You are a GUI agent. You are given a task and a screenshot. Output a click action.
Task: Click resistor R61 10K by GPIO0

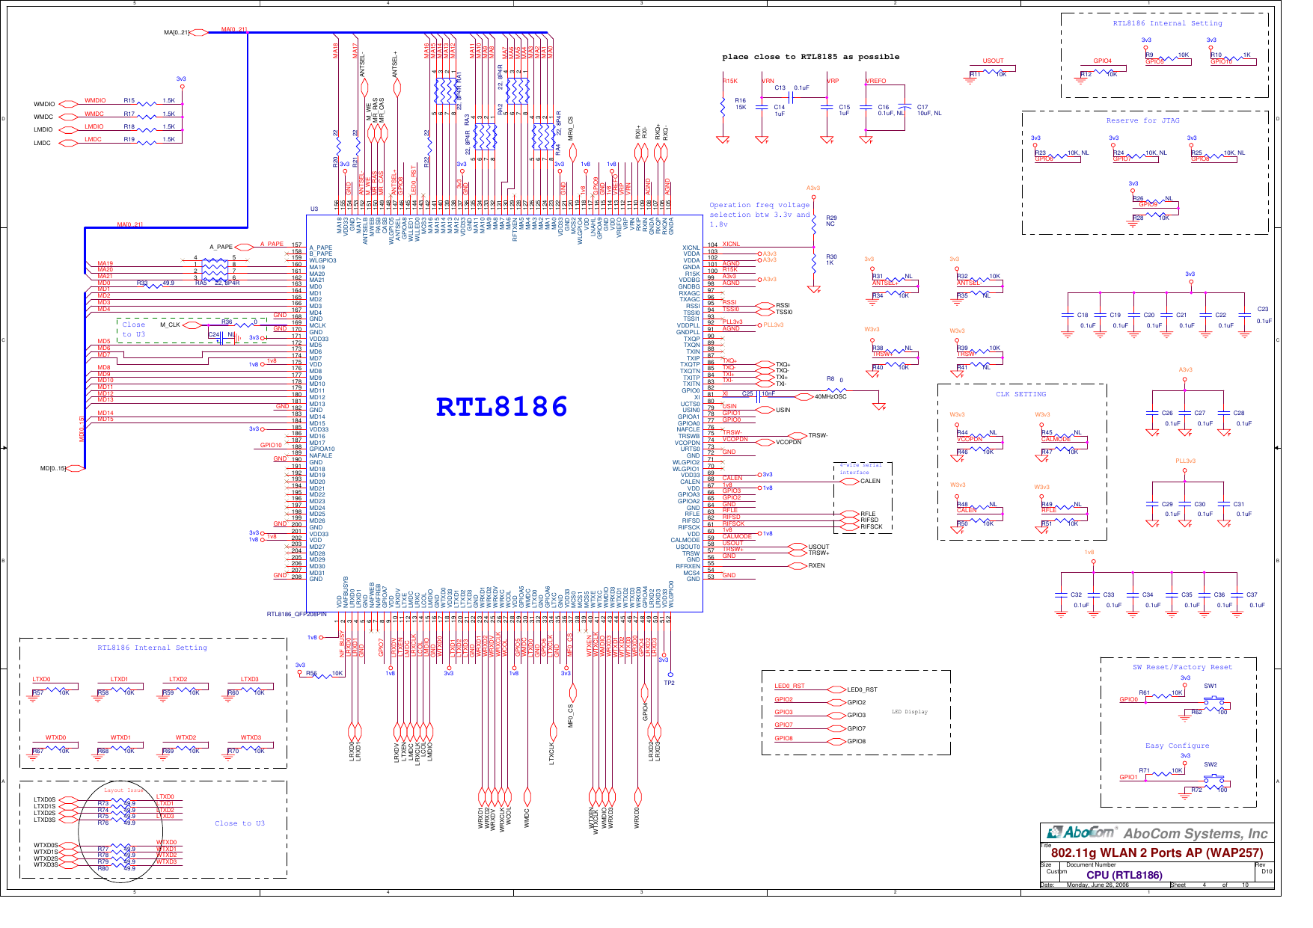point(1162,695)
